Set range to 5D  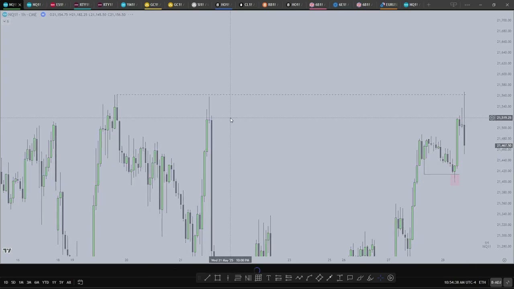[13, 282]
